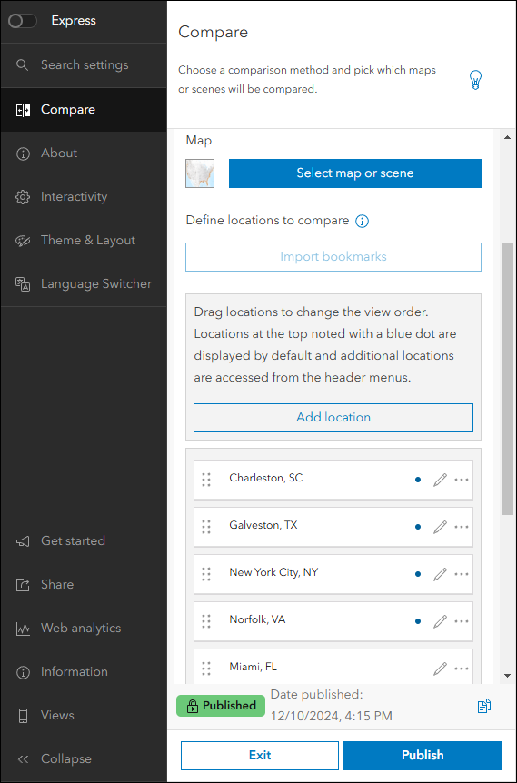Copy app link icon near date published
The width and height of the screenshot is (517, 783).
coord(484,706)
